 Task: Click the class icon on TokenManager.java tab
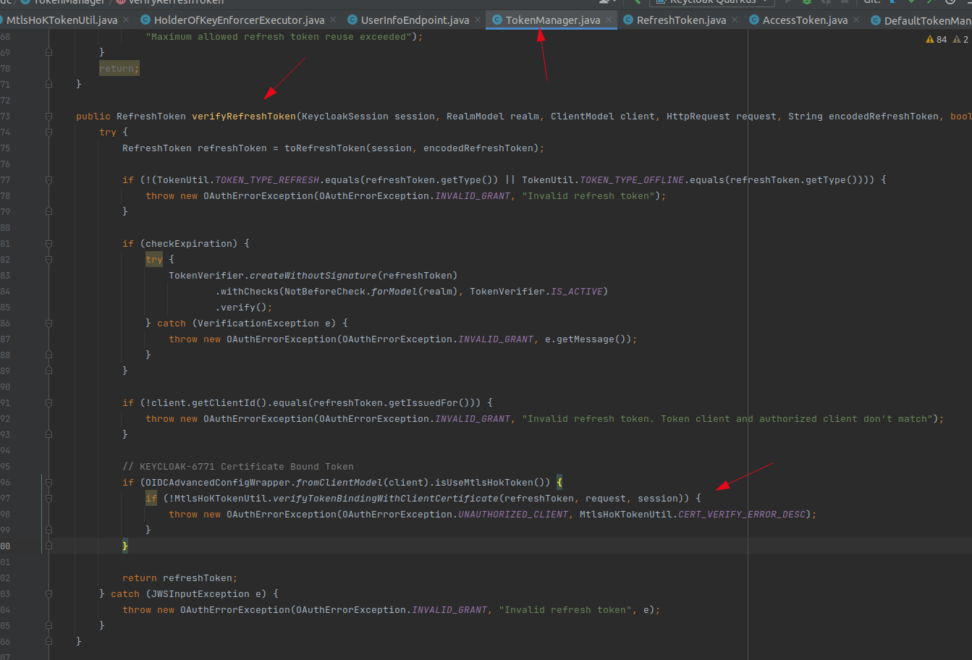(497, 20)
